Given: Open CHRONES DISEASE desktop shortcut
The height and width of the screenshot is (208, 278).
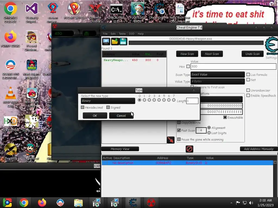Looking at the screenshot, I should (10, 12).
